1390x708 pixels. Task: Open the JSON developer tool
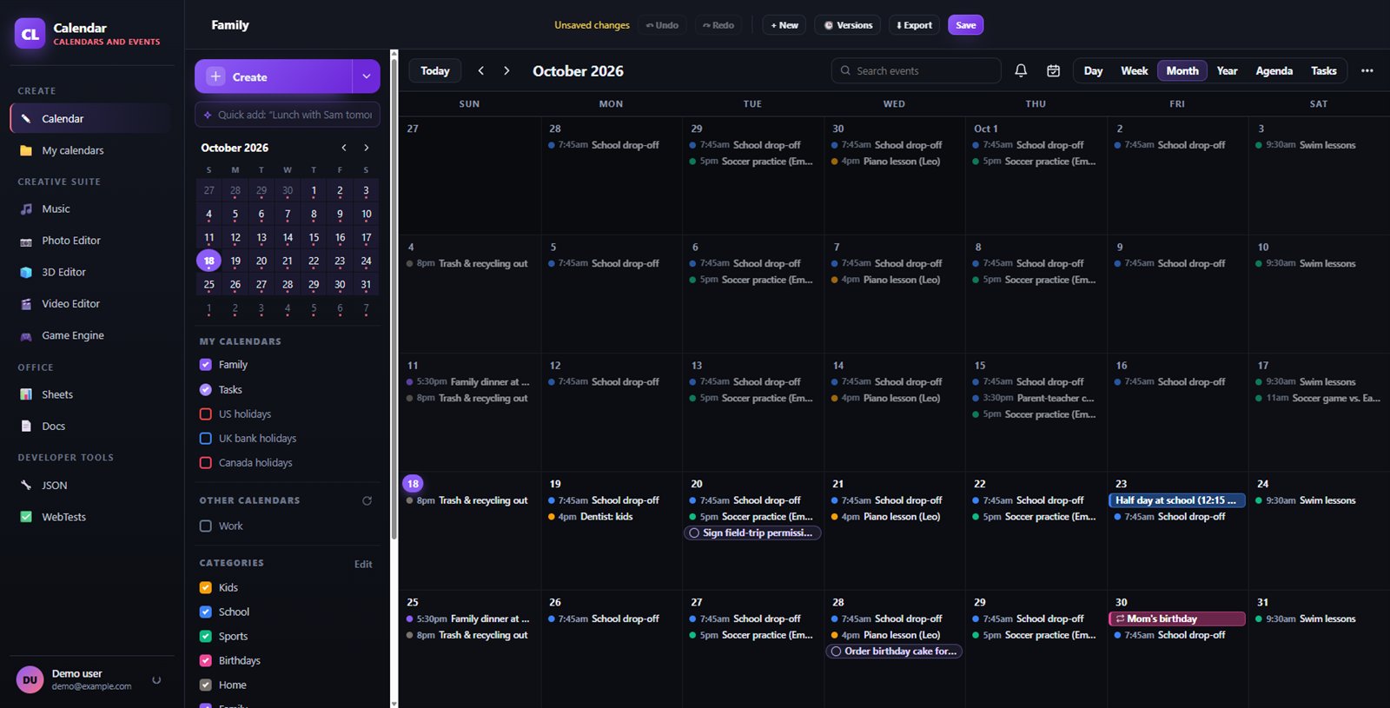coord(91,486)
